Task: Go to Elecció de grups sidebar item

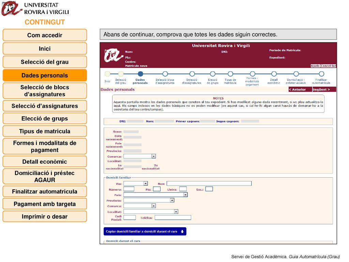Action: click(45, 118)
